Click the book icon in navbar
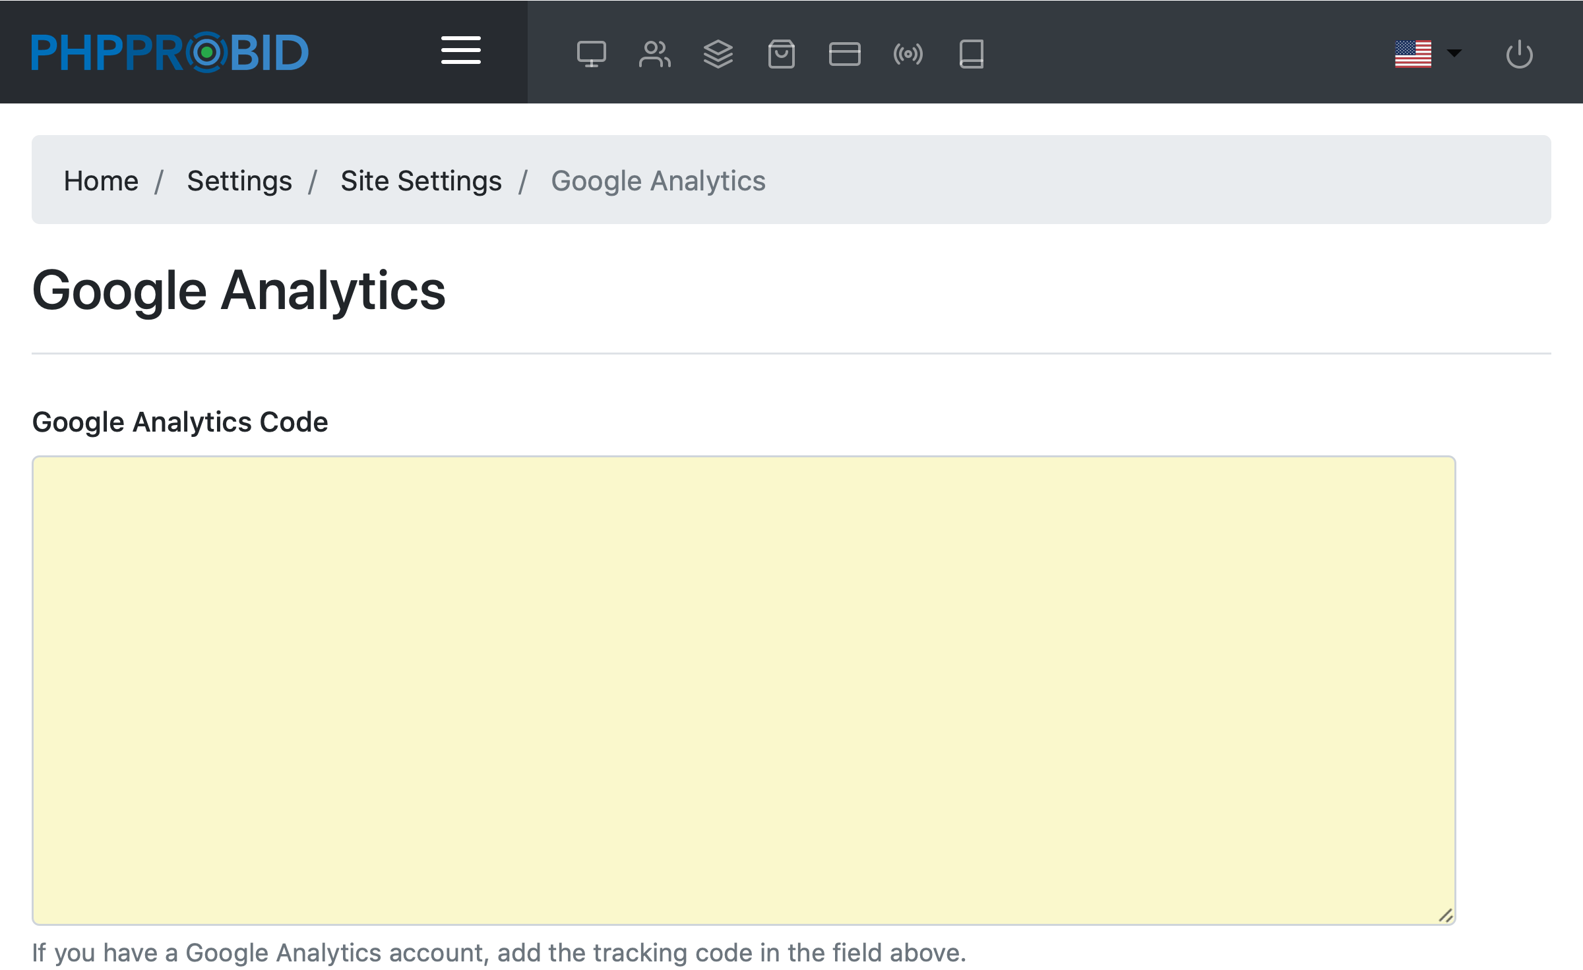Viewport: 1583px width, 970px height. click(x=971, y=54)
